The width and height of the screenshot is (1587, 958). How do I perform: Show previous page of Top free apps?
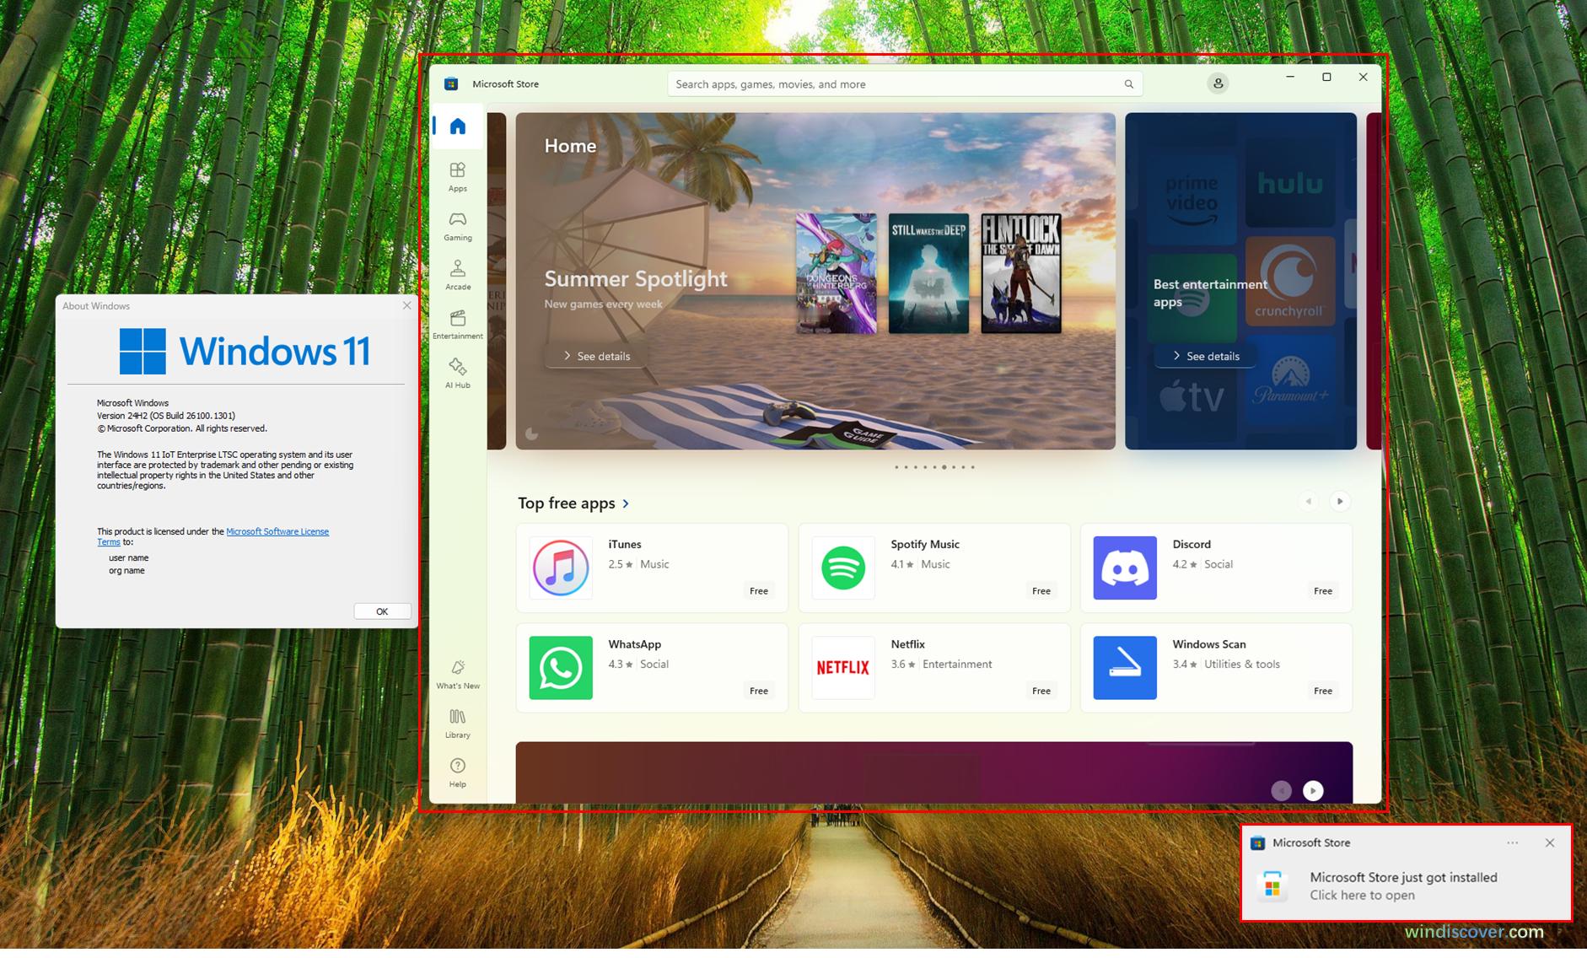[1309, 502]
